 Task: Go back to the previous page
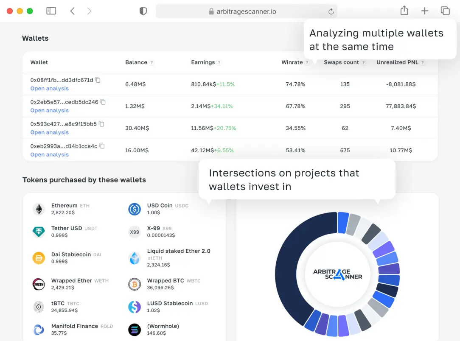73,11
